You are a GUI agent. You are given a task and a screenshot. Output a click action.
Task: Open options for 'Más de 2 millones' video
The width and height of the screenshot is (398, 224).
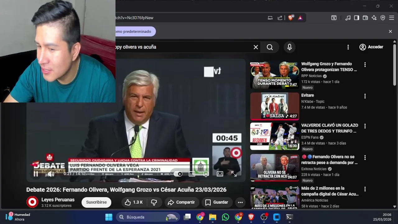coord(365,189)
